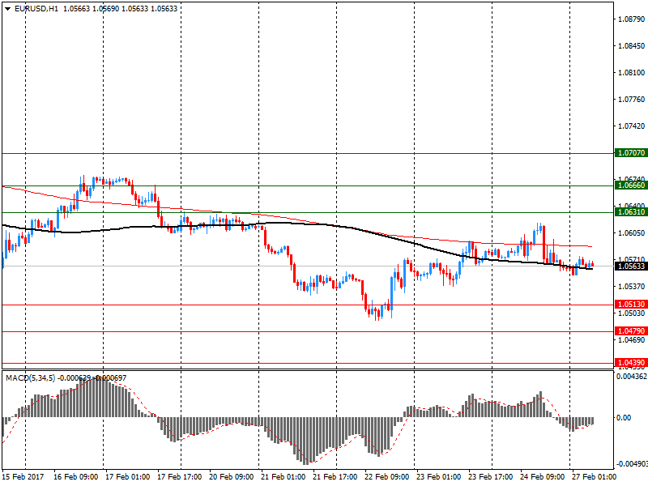Select the MACD(5,34,5) indicator label

point(30,377)
